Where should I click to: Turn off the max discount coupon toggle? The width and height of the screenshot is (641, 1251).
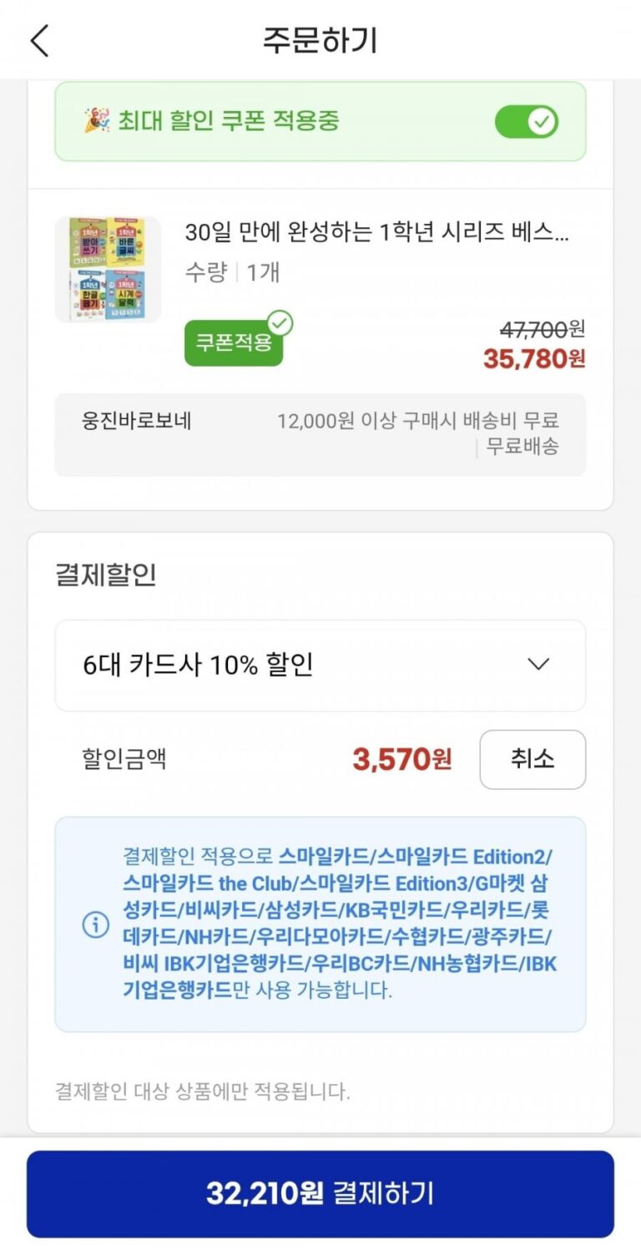(x=526, y=122)
